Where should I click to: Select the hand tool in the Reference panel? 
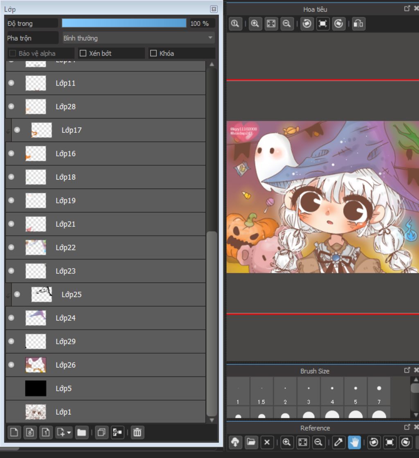pos(354,442)
